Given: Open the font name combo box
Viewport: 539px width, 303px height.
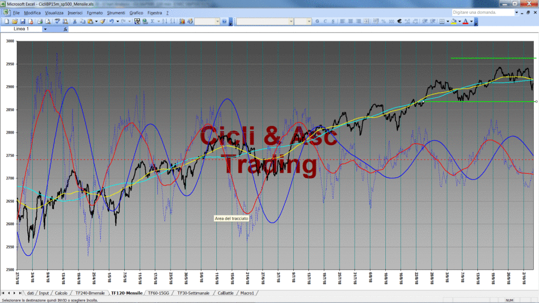Looking at the screenshot, I should click(265, 21).
